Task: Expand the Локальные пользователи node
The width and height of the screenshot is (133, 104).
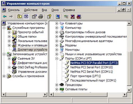Action: pyautogui.click(x=9, y=41)
